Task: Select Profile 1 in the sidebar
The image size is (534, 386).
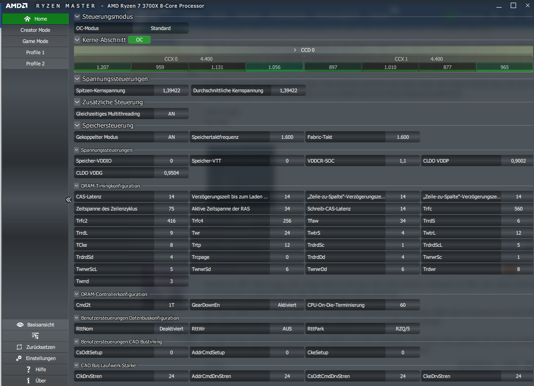Action: (x=35, y=52)
